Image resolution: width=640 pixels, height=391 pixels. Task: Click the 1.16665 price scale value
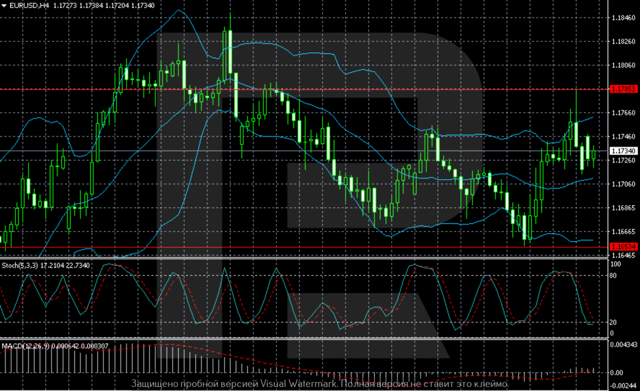pos(623,232)
